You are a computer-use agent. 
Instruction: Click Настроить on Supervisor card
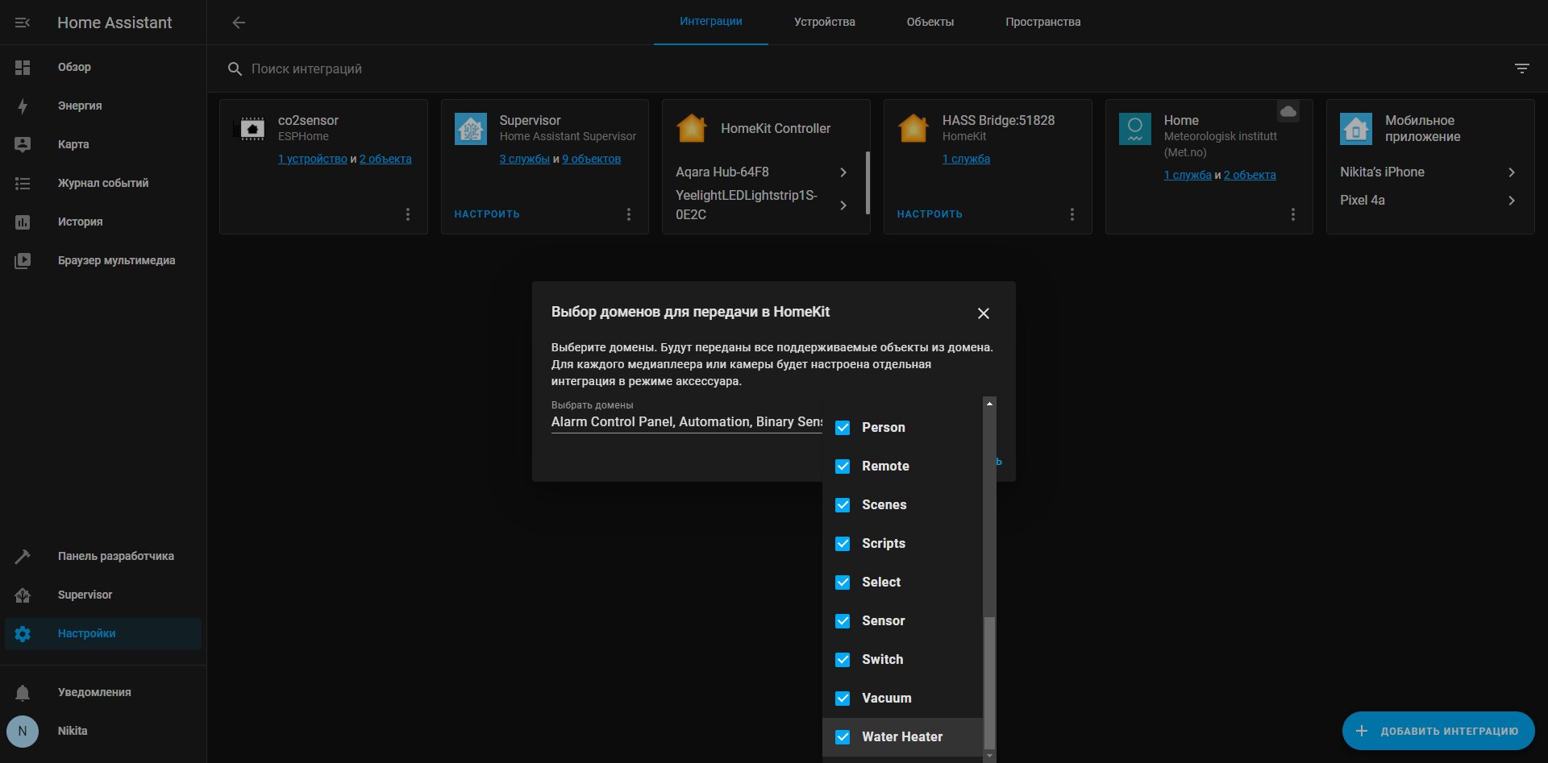click(487, 214)
